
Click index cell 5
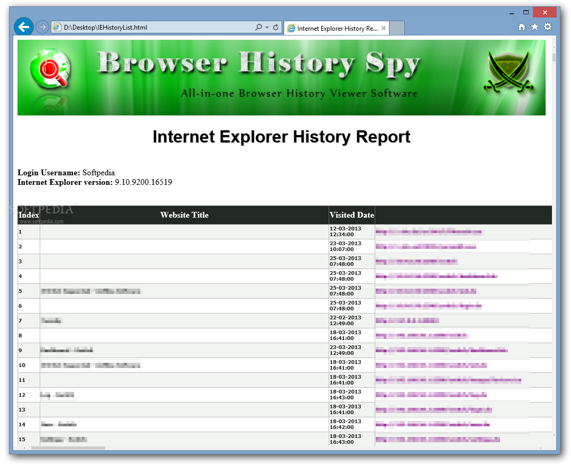pos(29,291)
